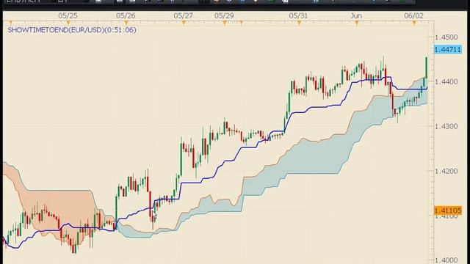This screenshot has height=264, width=470.
Task: Click the 1.4300 price axis label
Action: [x=446, y=126]
